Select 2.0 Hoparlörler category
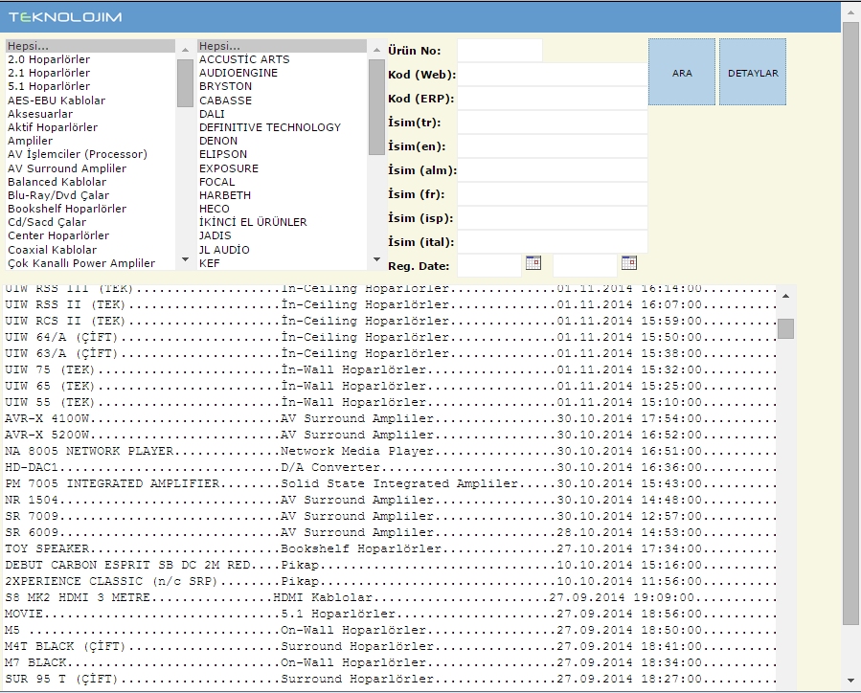 point(91,59)
